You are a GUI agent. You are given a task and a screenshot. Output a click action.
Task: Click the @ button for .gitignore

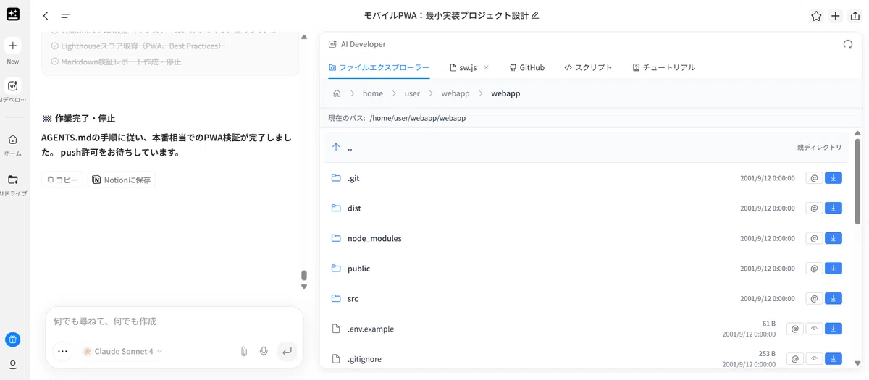(x=795, y=359)
